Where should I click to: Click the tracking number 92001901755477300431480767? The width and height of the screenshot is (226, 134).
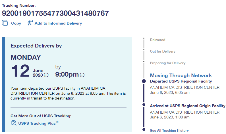[55, 13]
